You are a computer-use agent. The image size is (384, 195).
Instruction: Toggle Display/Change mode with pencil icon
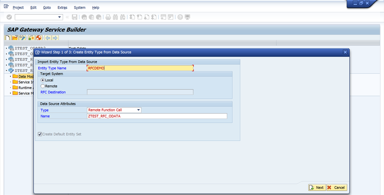pyautogui.click(x=22, y=38)
